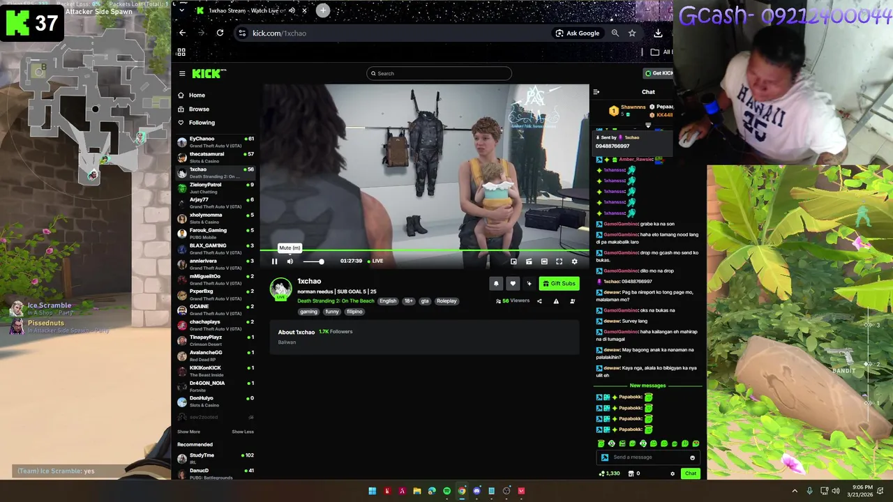Open ZielonyPatrol channel in sidebar
The image size is (893, 502).
click(x=216, y=188)
